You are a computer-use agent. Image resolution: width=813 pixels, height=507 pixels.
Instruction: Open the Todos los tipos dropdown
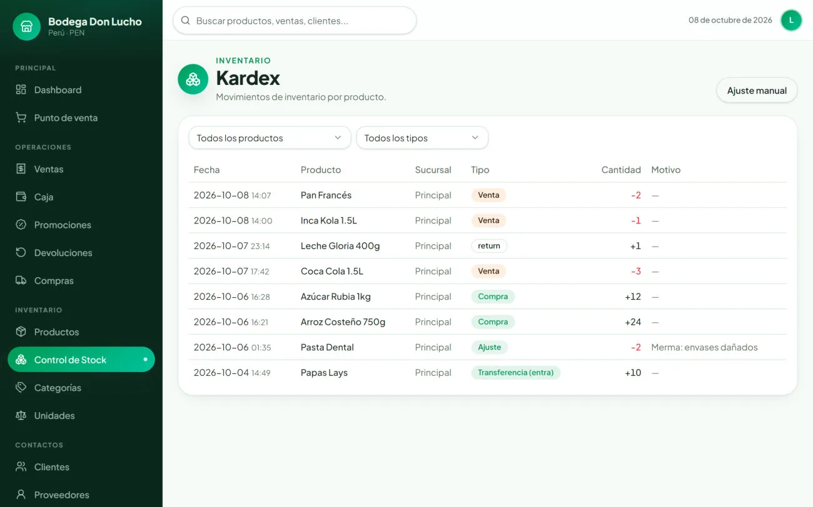tap(422, 138)
